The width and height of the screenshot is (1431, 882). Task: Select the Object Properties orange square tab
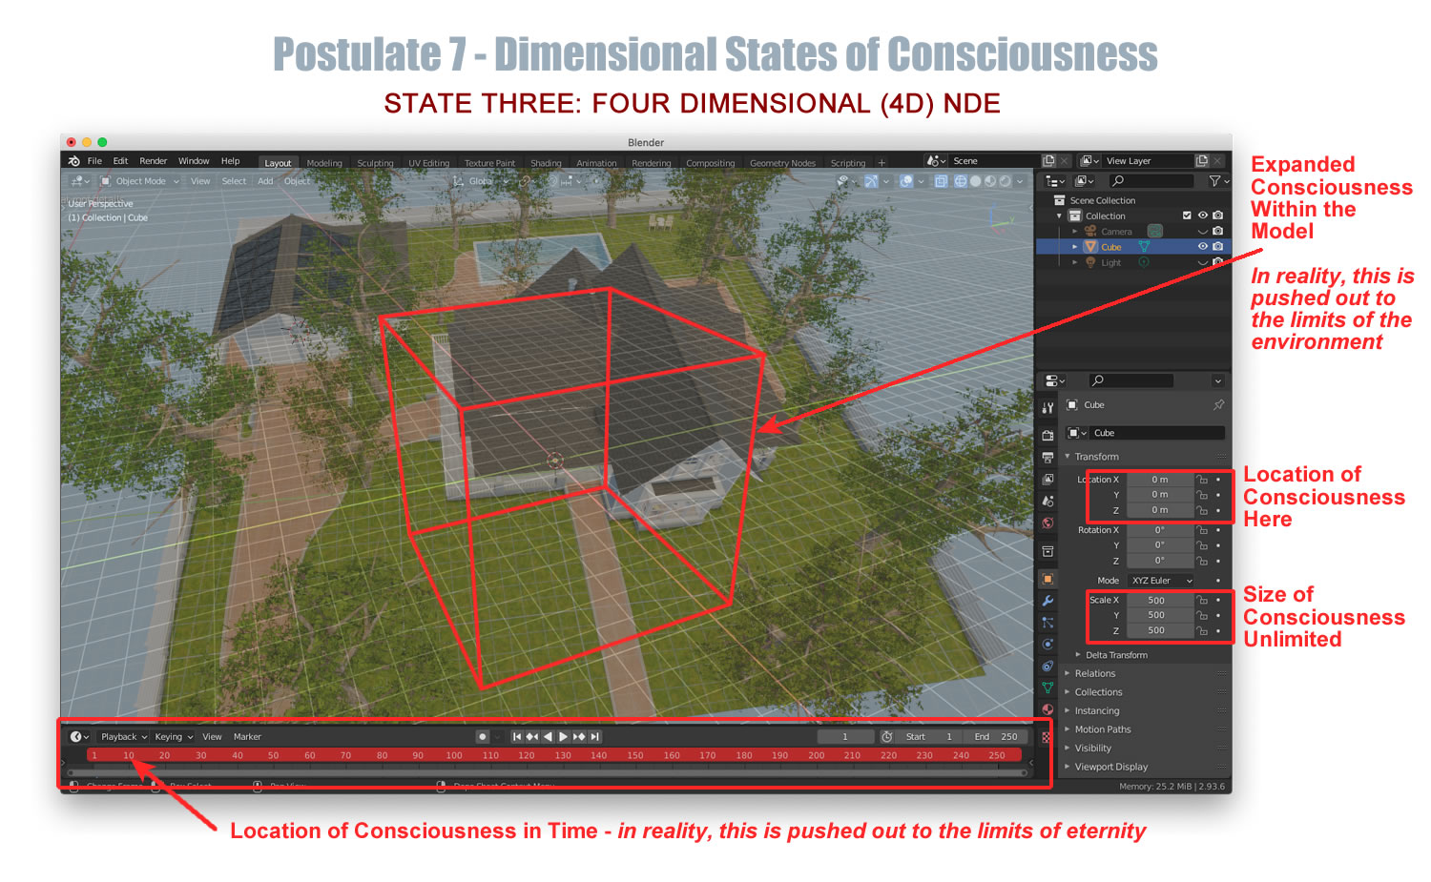pos(1047,578)
